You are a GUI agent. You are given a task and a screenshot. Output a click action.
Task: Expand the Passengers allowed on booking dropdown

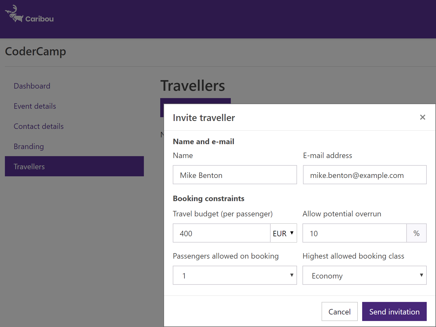pyautogui.click(x=234, y=275)
